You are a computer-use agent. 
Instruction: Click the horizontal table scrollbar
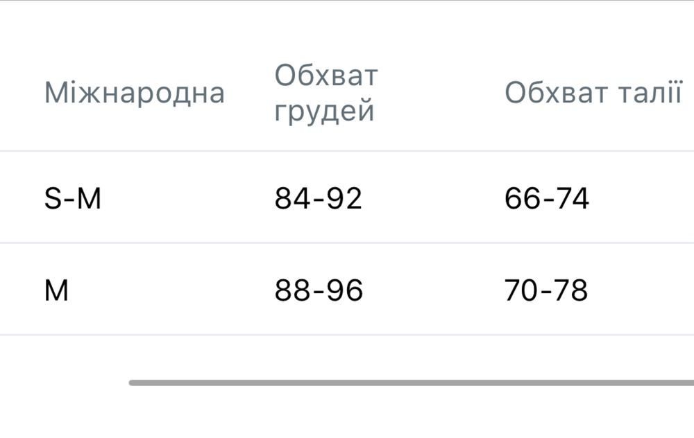411,383
